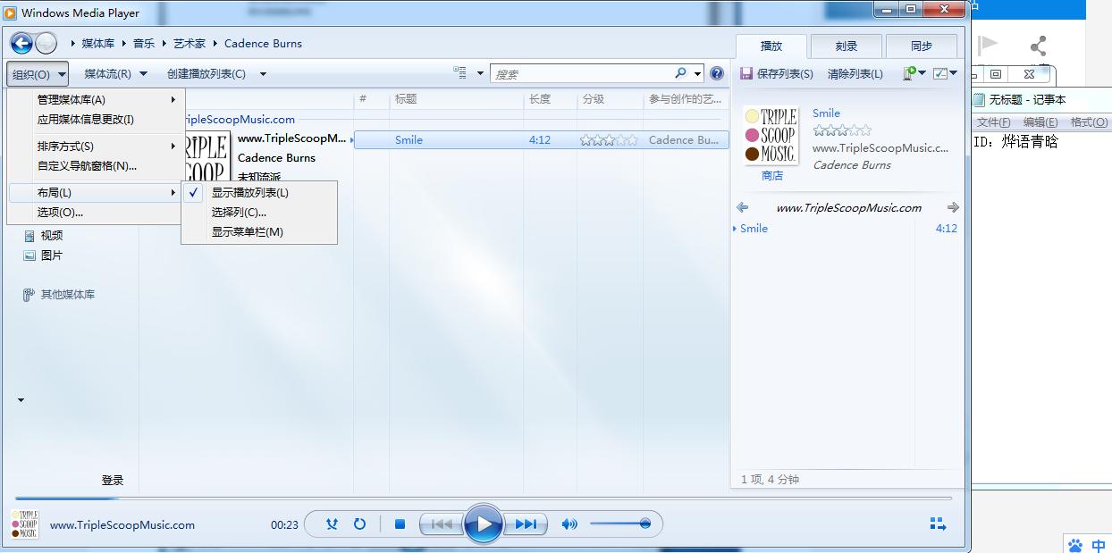Click the Shop link under album art
Viewport: 1112px width, 553px height.
[x=772, y=176]
